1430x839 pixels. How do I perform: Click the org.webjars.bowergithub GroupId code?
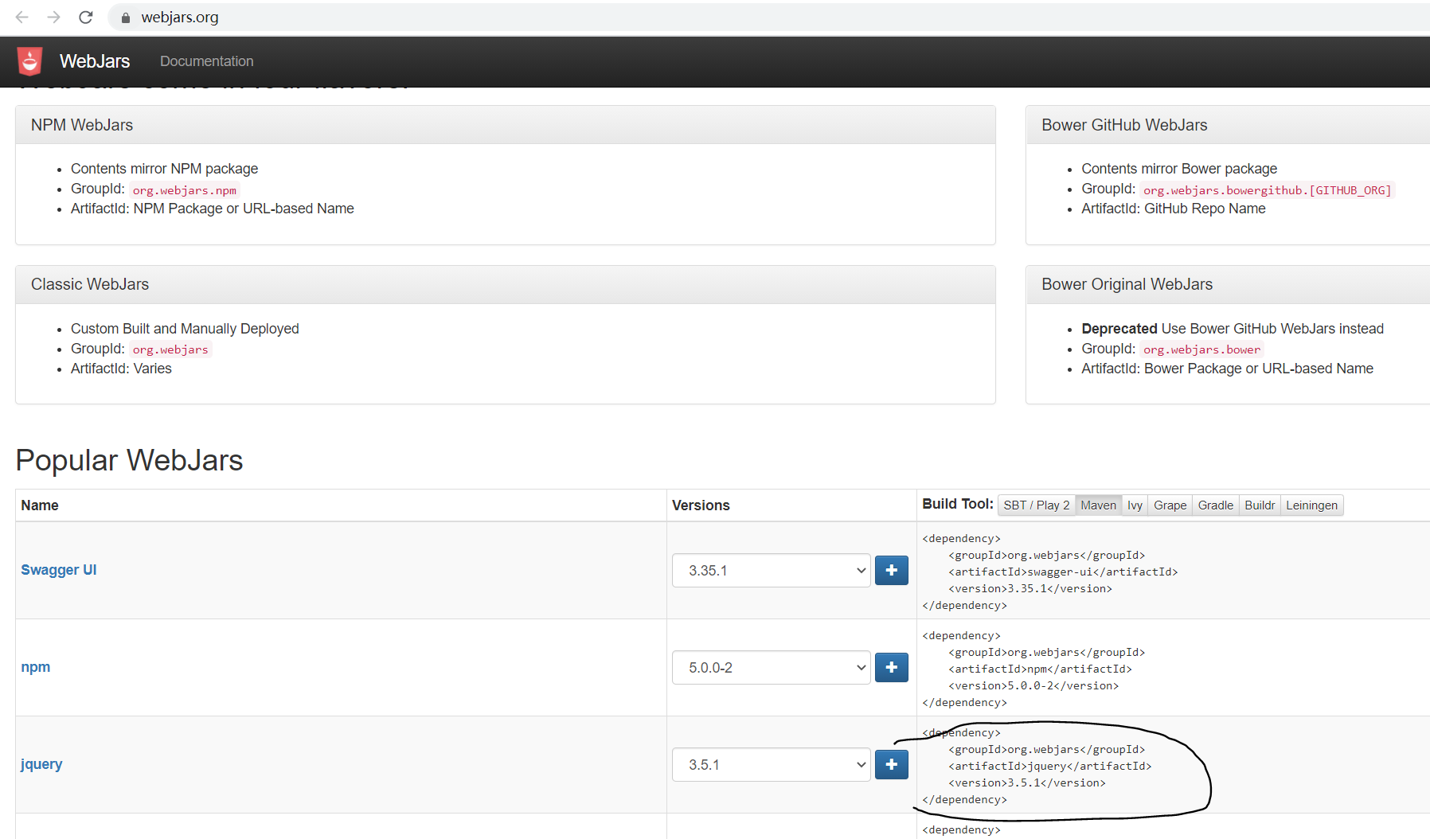[1268, 190]
